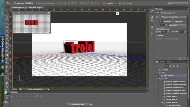The height and width of the screenshot is (107, 190).
Task: Hide the trolol 3D mesh
Action: coord(157,79)
